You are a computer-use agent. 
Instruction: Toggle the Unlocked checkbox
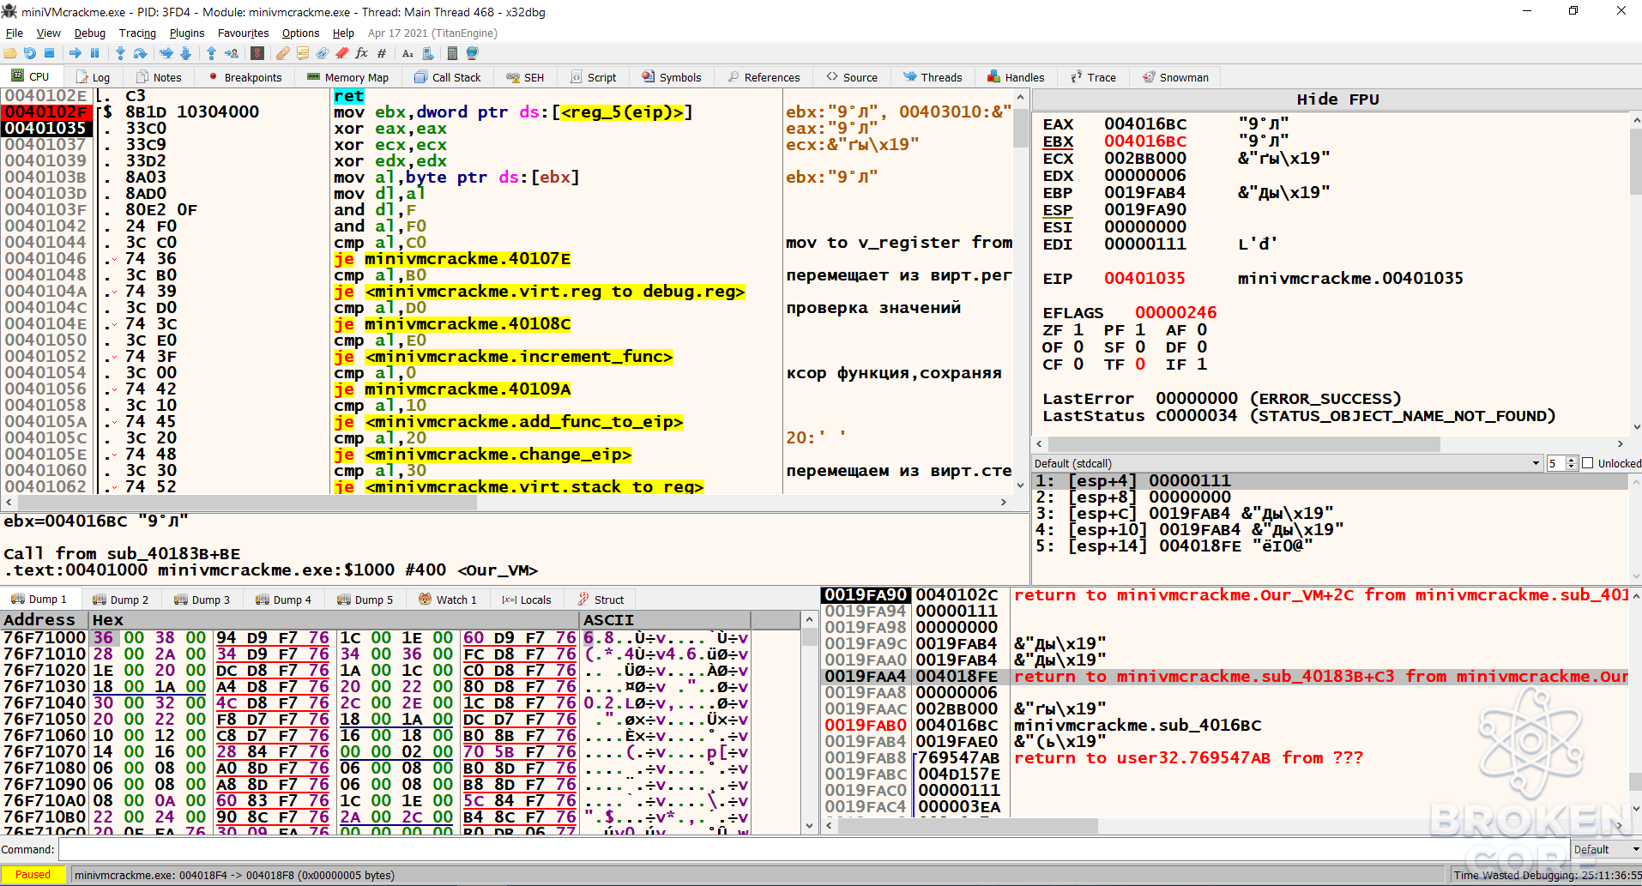(1588, 463)
